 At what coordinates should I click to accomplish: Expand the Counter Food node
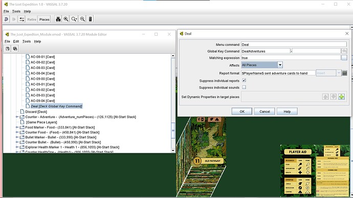(17, 132)
